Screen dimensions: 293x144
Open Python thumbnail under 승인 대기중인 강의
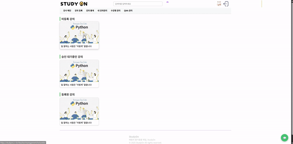[x=79, y=71]
